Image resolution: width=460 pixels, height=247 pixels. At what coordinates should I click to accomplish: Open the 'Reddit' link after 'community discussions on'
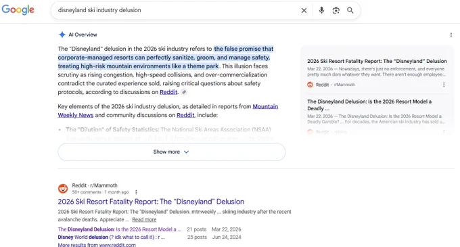(x=185, y=115)
